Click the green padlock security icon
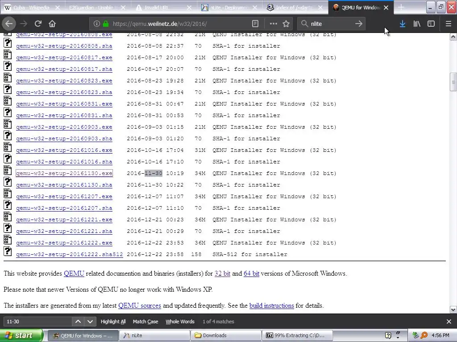Image resolution: width=457 pixels, height=342 pixels. [x=106, y=24]
